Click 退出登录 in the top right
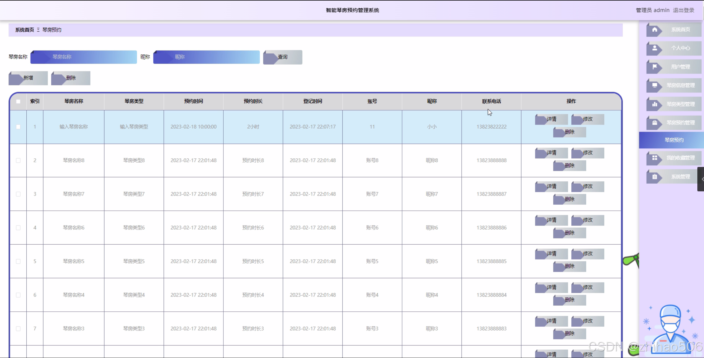Viewport: 704px width, 358px height. click(x=683, y=10)
